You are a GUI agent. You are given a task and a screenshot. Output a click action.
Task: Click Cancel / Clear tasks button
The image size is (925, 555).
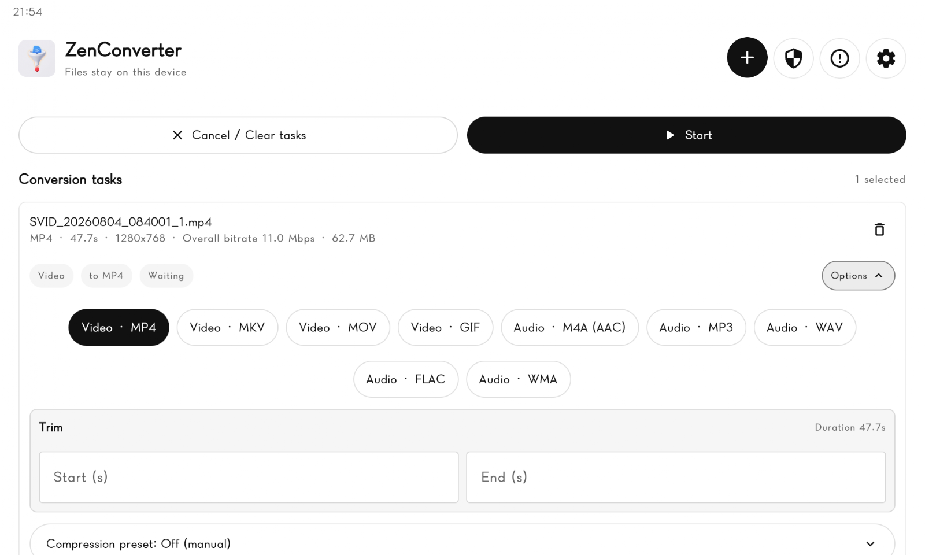238,135
